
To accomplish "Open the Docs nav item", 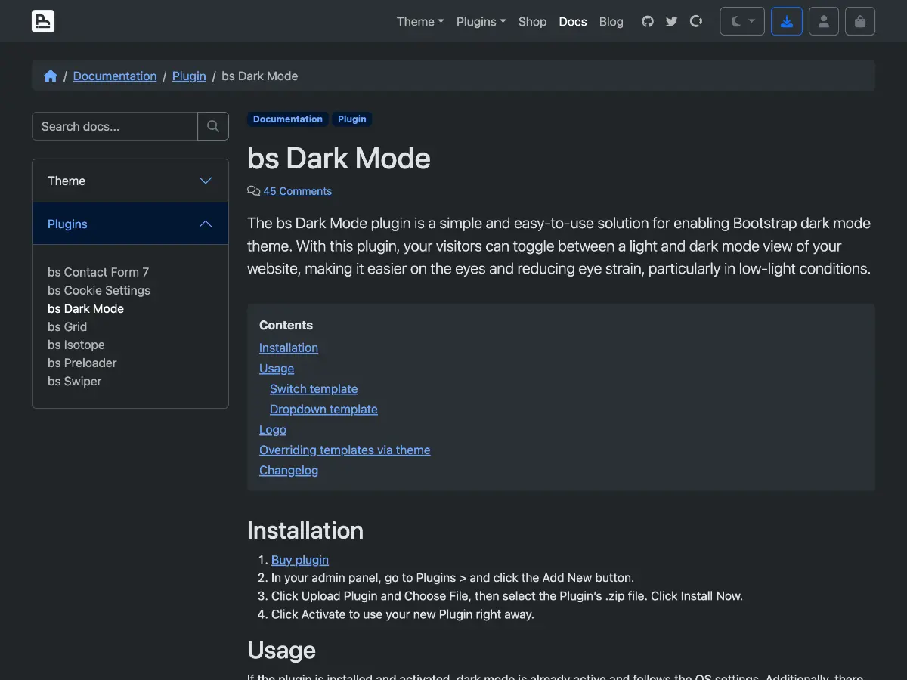I will [573, 21].
